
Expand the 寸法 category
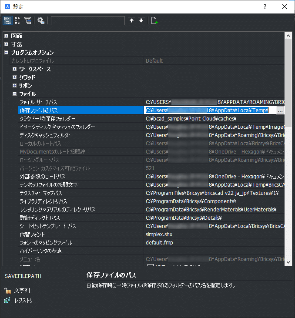6,44
